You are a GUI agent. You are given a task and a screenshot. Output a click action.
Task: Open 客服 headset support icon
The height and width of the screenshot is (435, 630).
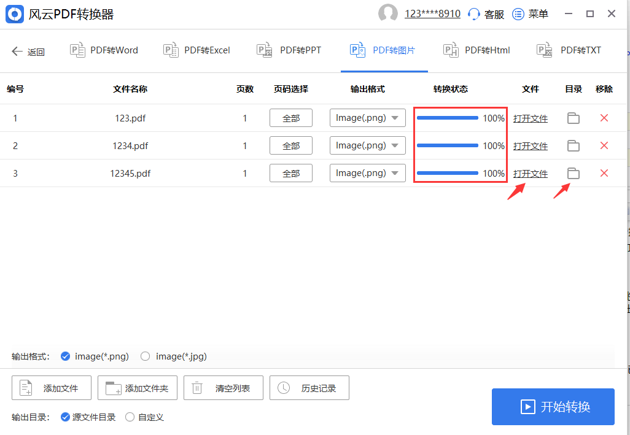pos(474,14)
